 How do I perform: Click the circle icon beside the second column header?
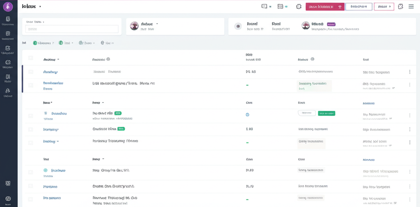pyautogui.click(x=108, y=59)
